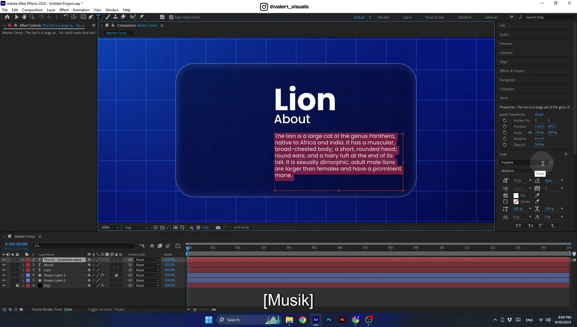Select the Horizontal Type tool
The image size is (577, 327).
coord(98,17)
